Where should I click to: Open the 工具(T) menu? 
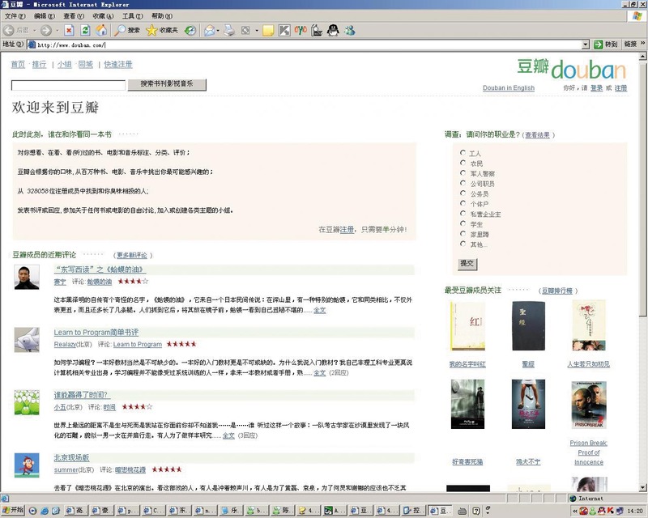point(132,16)
